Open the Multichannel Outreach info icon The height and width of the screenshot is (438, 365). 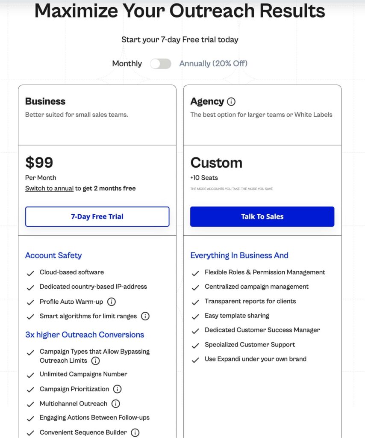tap(115, 404)
